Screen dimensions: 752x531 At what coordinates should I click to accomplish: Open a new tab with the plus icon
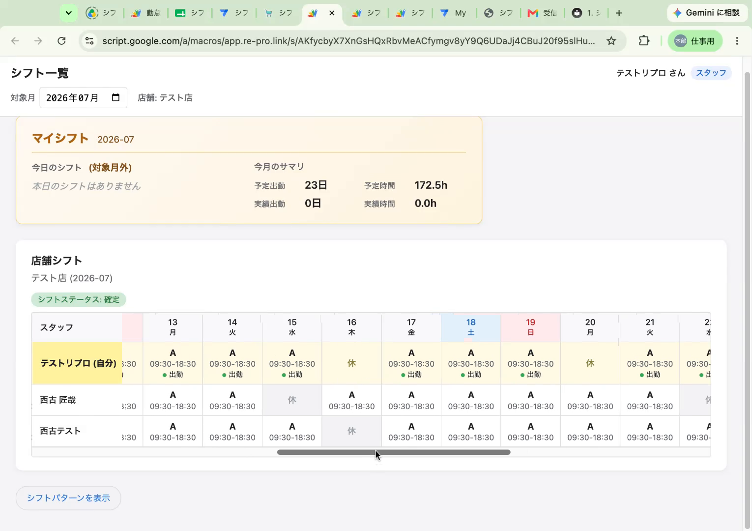[x=619, y=13]
